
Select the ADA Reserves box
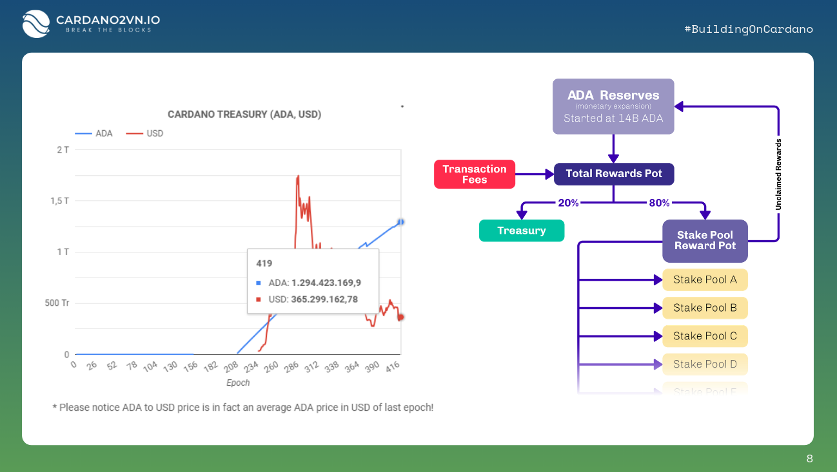pyautogui.click(x=613, y=106)
